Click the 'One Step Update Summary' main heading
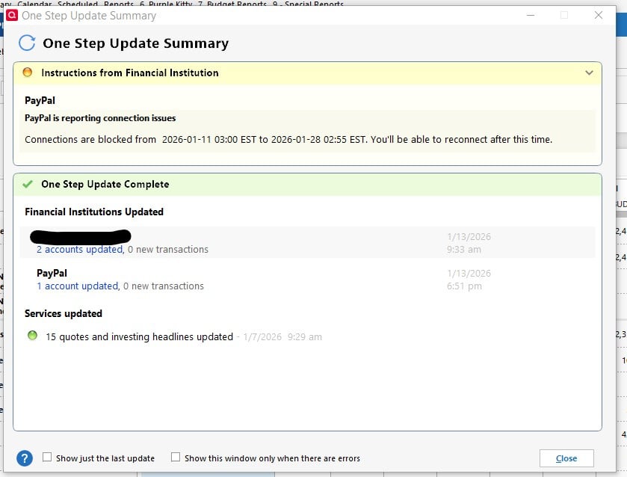The width and height of the screenshot is (627, 477). click(135, 43)
